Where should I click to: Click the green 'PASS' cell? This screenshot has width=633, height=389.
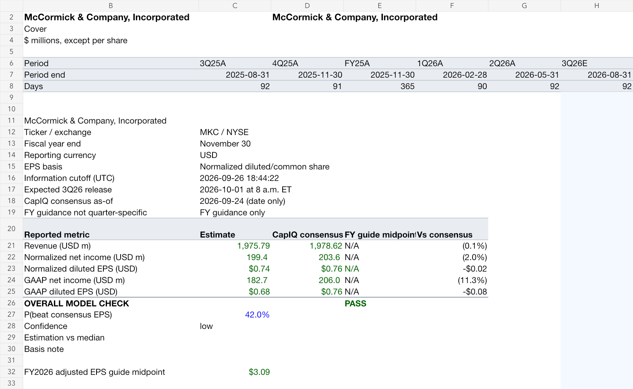379,303
